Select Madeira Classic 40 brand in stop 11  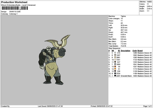click(x=145, y=76)
